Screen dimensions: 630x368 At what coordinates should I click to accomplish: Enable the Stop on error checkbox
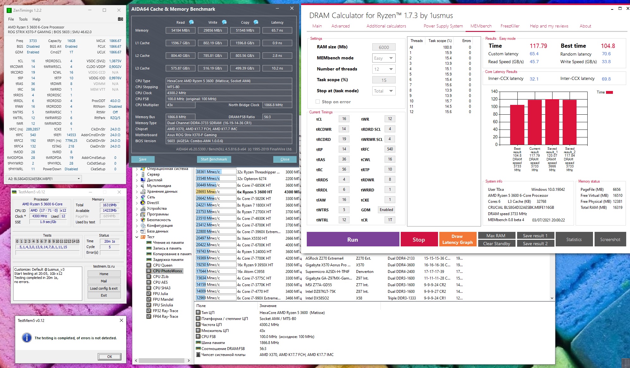pos(318,102)
